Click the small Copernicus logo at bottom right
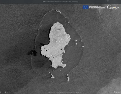Screen dimensions: 121x94 (117, 92)
